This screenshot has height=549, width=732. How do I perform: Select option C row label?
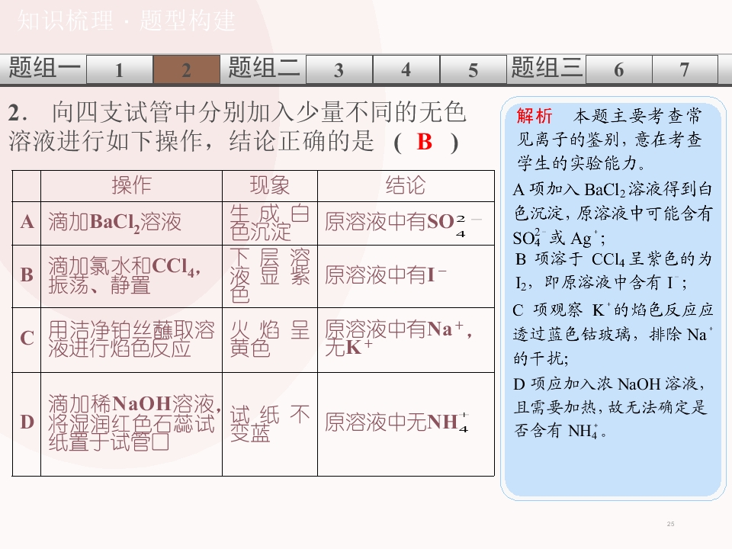(x=27, y=339)
